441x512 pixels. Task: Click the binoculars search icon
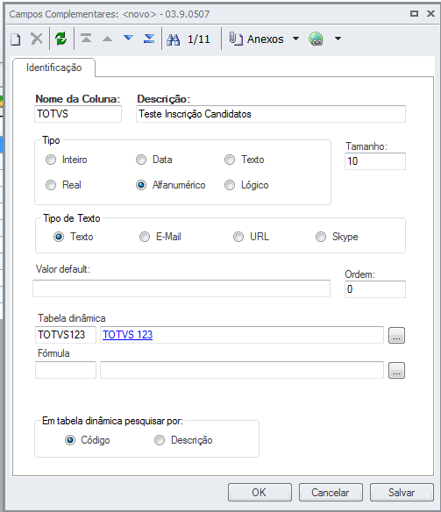(x=173, y=39)
